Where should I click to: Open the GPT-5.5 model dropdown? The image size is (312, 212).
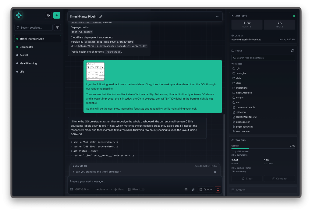click(82, 189)
